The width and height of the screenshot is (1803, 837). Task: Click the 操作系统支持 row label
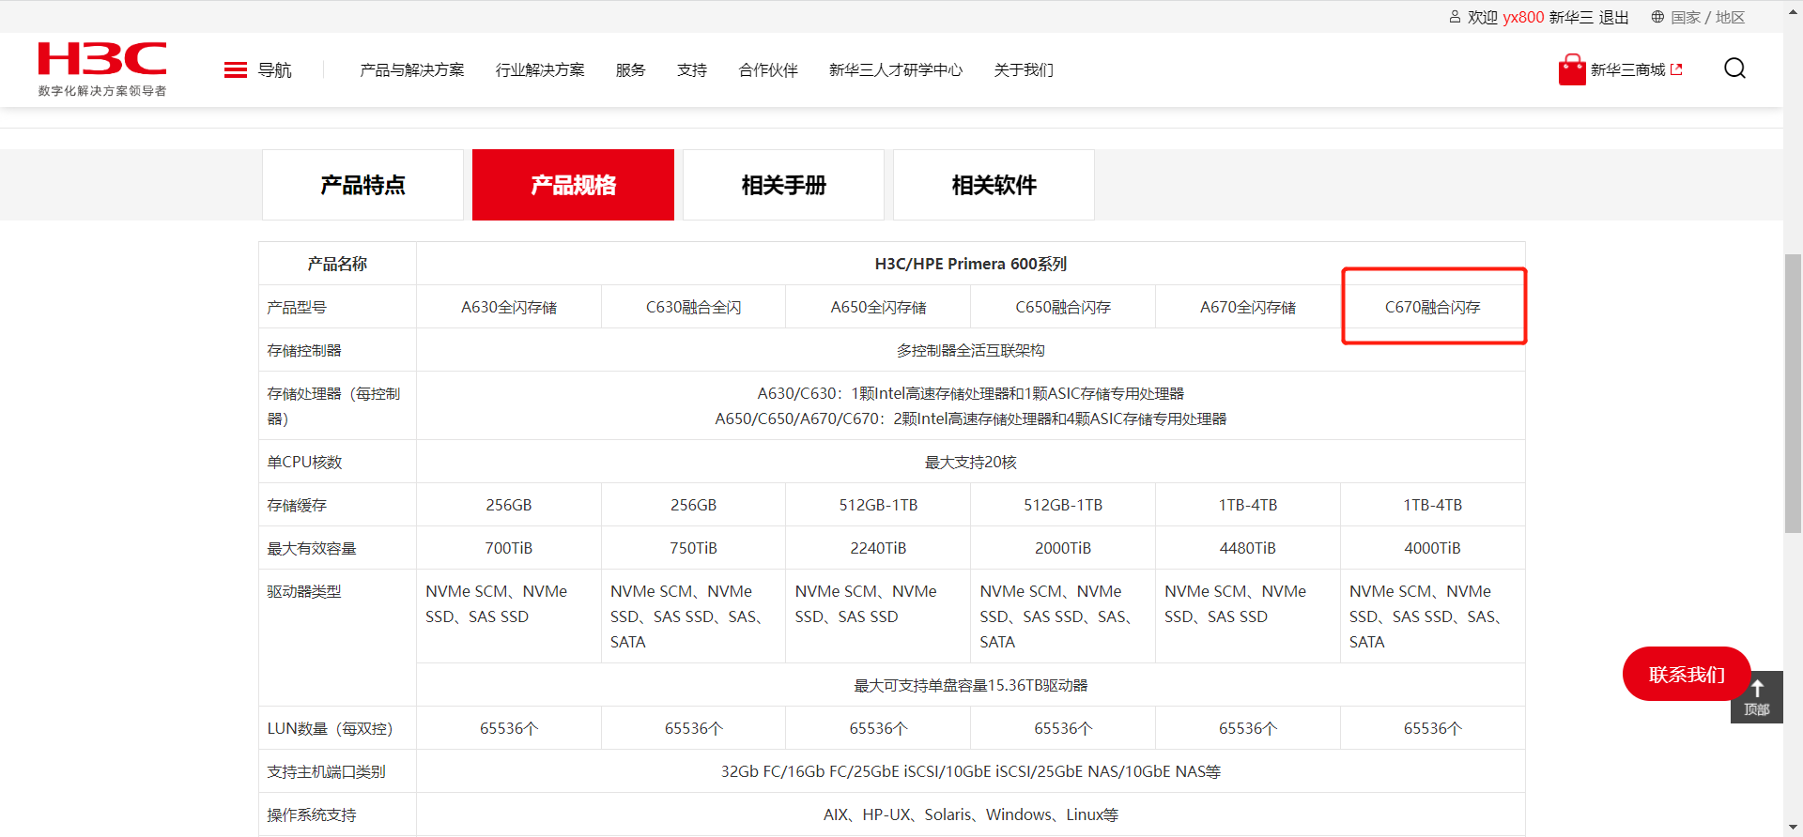click(x=312, y=814)
